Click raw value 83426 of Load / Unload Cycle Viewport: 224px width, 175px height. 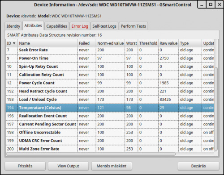pos(165,100)
